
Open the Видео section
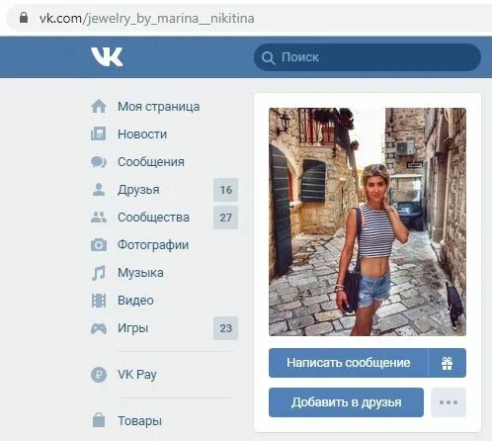click(x=135, y=301)
